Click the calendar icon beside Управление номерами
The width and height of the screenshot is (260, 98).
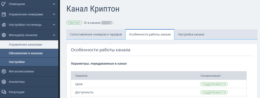click(x=4, y=14)
